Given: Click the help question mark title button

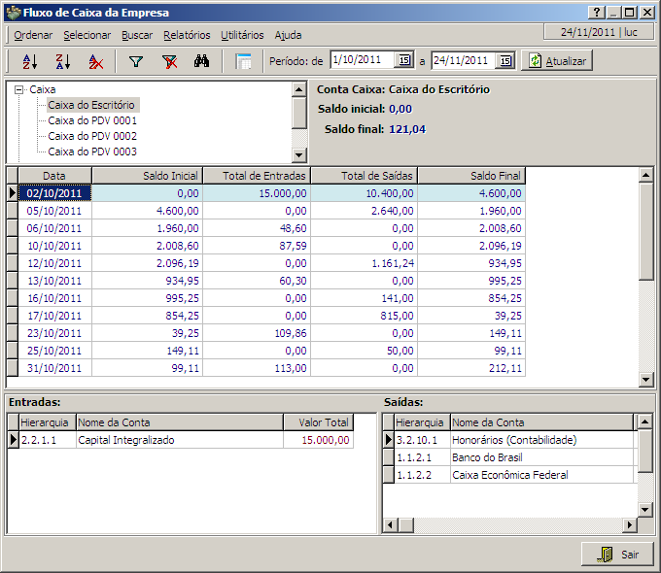Looking at the screenshot, I should pos(595,13).
